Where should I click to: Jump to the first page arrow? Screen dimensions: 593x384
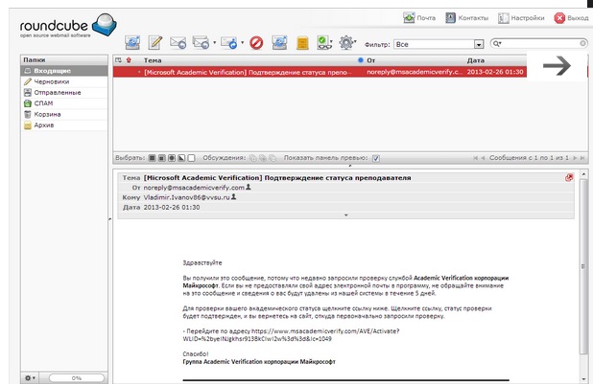point(475,158)
